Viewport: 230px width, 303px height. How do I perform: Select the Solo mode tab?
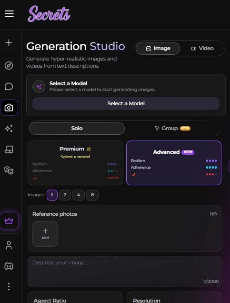pyautogui.click(x=77, y=128)
